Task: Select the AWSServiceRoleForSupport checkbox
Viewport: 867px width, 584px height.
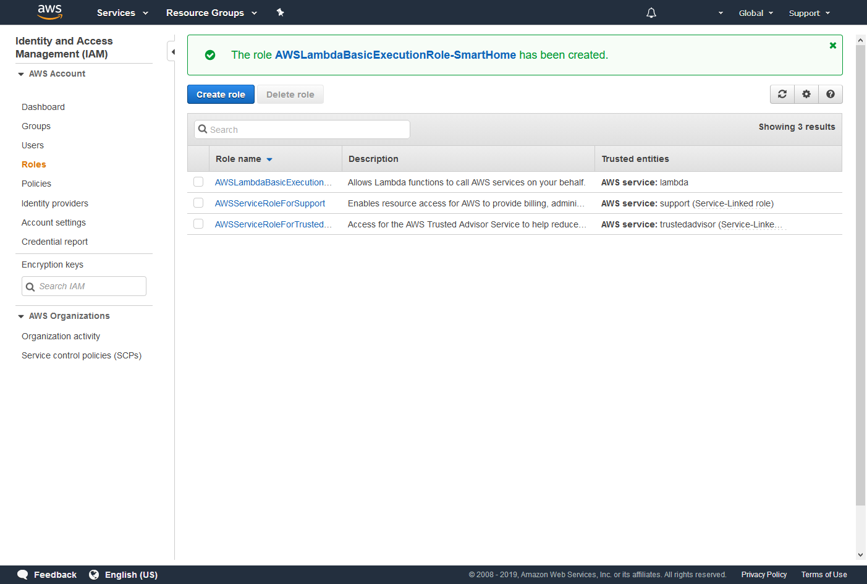Action: (198, 203)
